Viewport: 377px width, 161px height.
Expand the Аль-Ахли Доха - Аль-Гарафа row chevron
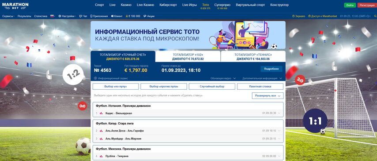[x=279, y=131]
